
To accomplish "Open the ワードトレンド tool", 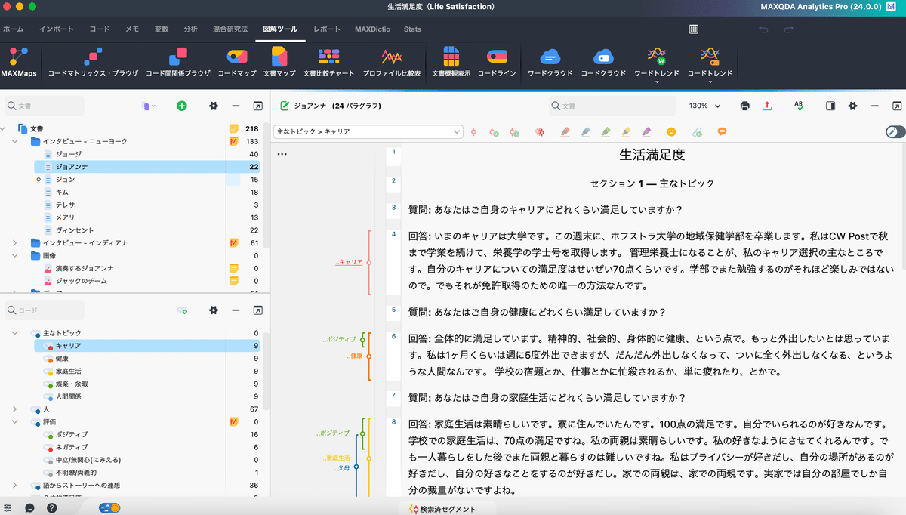I will [x=656, y=61].
